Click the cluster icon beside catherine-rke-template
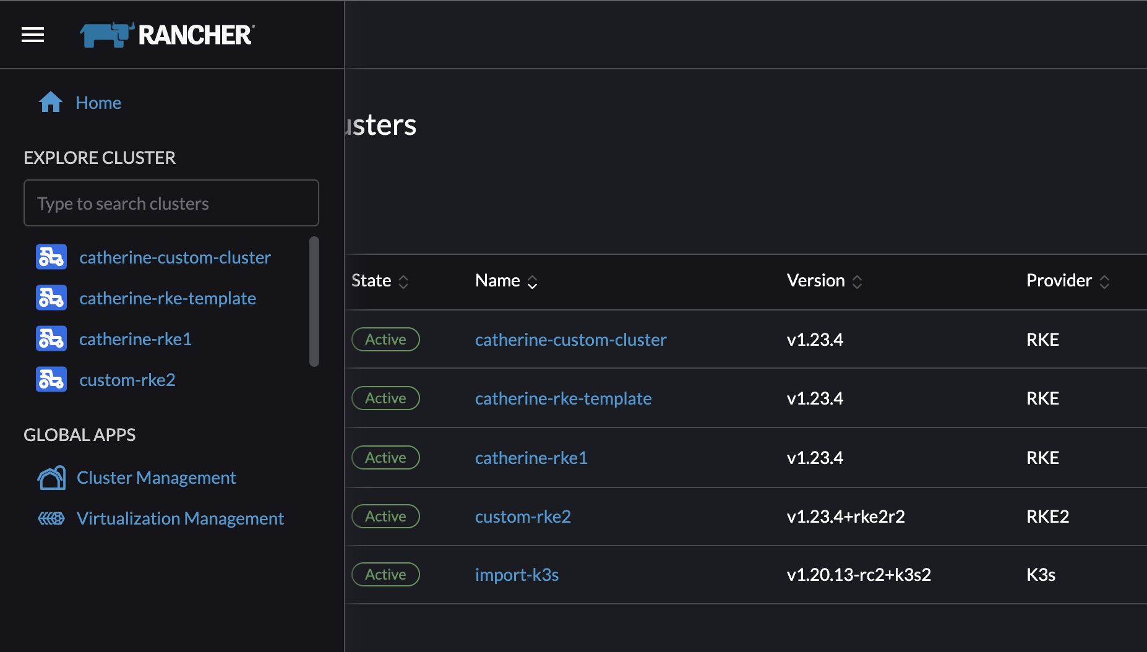 [x=51, y=298]
